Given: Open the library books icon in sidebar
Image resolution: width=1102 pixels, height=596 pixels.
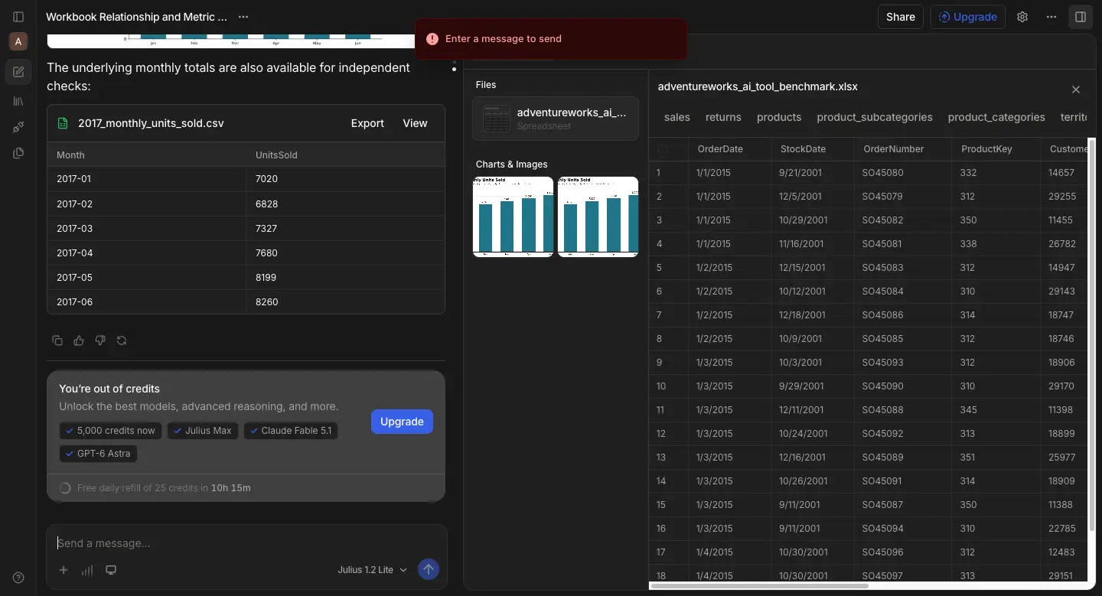Looking at the screenshot, I should (x=18, y=101).
